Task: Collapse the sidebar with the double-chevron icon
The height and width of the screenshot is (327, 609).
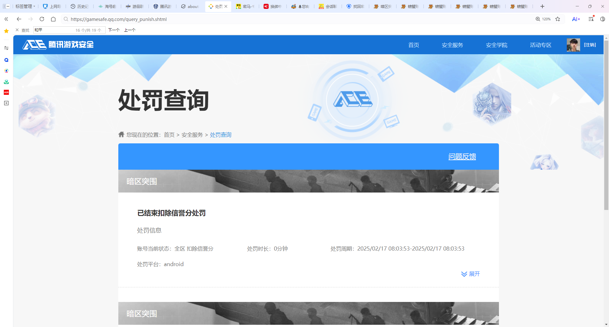Action: tap(6, 19)
